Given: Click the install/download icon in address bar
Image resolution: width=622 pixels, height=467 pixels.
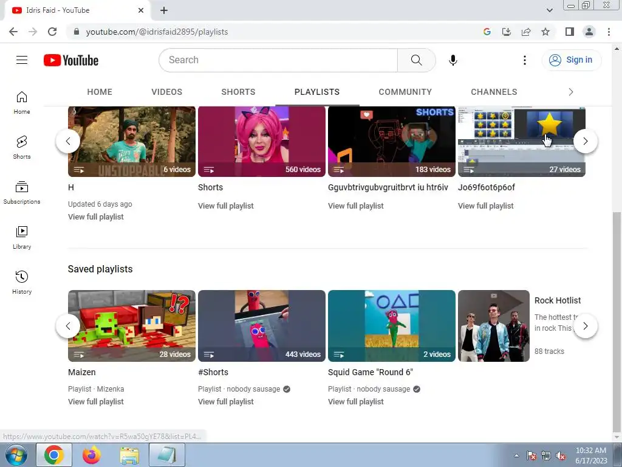Looking at the screenshot, I should click(506, 32).
